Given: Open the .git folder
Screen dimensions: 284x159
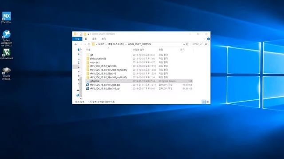Looking at the screenshot, I should point(91,55).
